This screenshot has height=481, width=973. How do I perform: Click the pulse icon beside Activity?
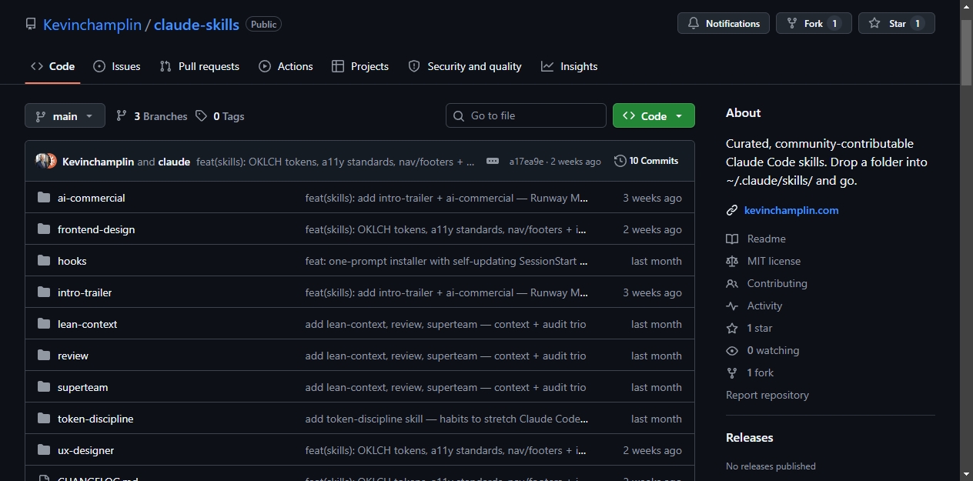tap(732, 306)
